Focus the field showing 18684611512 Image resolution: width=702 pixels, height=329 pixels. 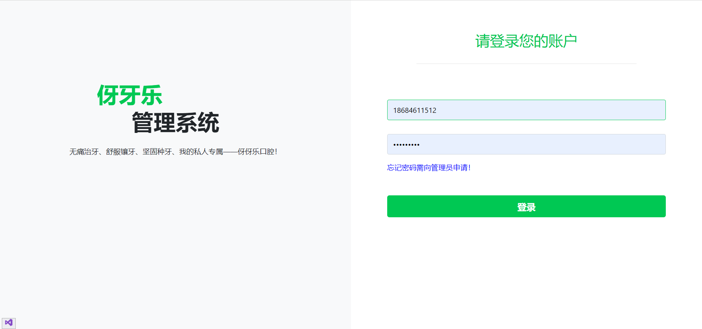(x=526, y=110)
